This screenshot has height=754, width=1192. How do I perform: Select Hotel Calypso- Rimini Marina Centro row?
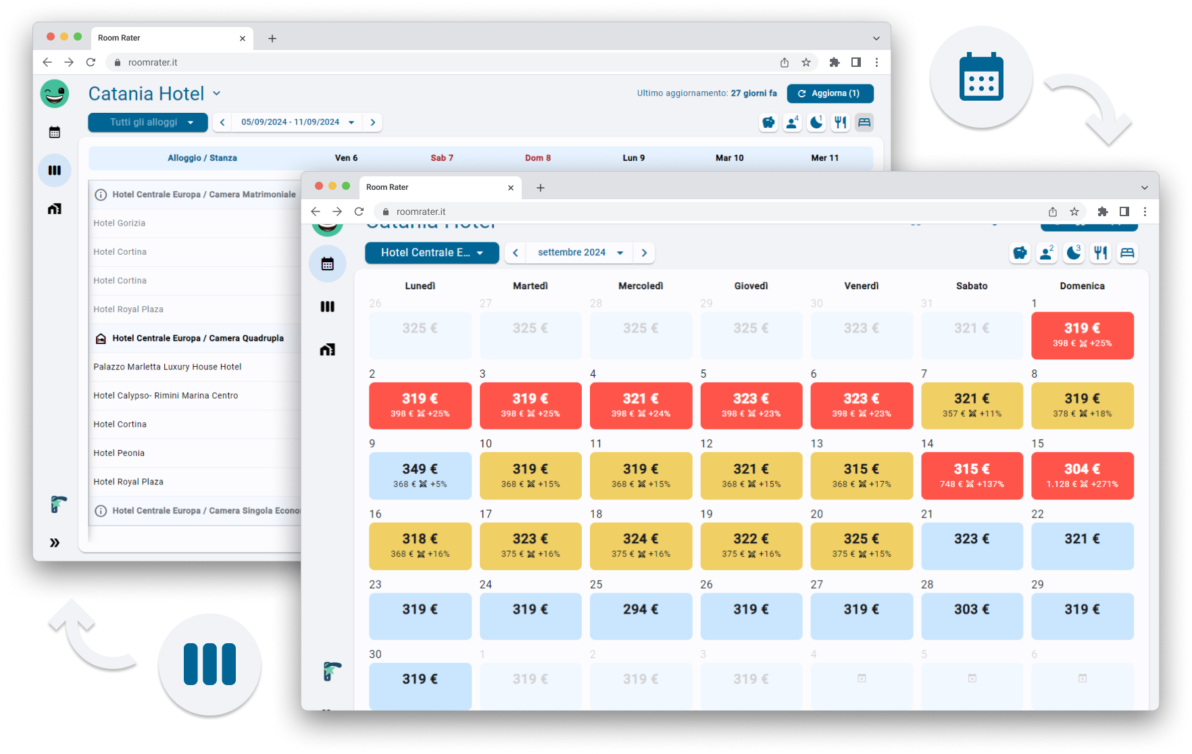pos(195,396)
